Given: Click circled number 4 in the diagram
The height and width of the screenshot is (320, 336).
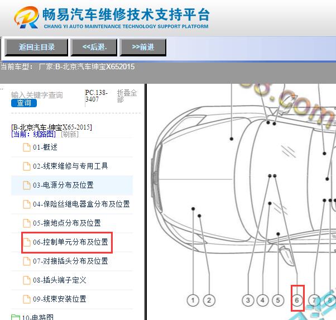Looking at the screenshot, I should click(x=263, y=300).
